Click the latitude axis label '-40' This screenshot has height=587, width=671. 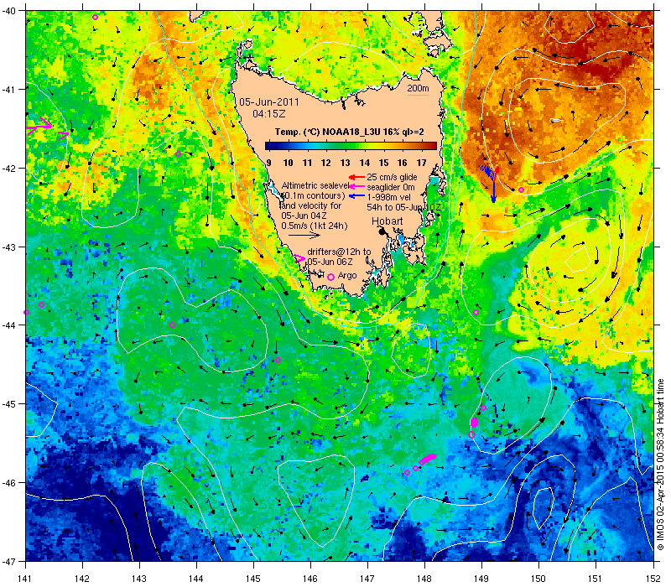[x=8, y=11]
